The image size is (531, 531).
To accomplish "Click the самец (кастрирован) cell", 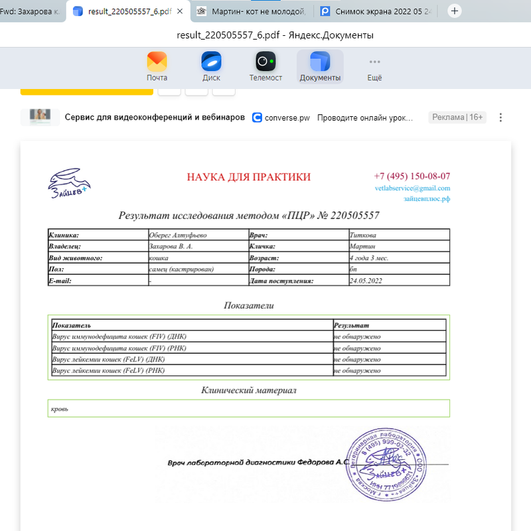I will point(198,269).
